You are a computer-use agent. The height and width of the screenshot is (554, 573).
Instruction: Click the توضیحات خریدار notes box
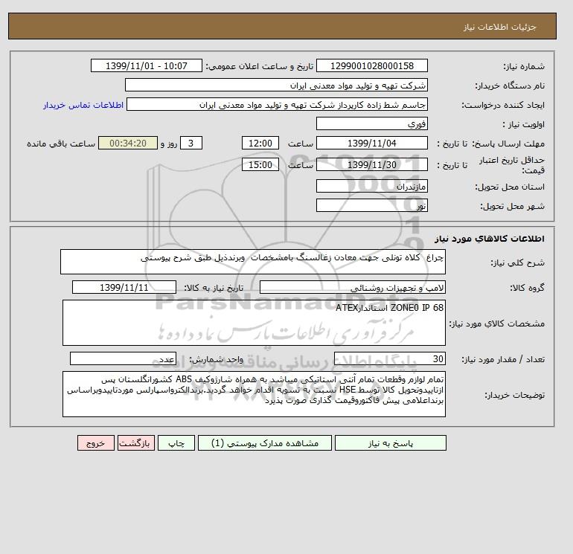[x=254, y=394]
